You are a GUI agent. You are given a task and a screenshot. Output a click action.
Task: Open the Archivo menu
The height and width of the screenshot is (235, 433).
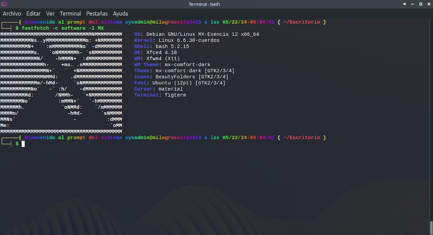pyautogui.click(x=12, y=14)
